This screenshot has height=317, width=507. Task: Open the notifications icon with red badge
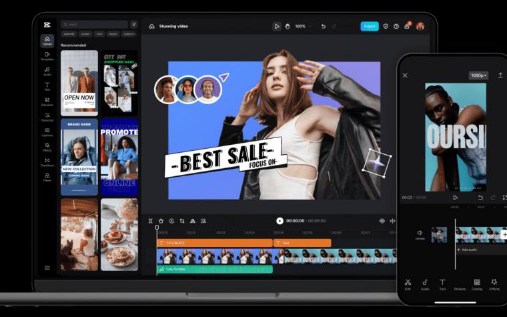click(x=408, y=26)
